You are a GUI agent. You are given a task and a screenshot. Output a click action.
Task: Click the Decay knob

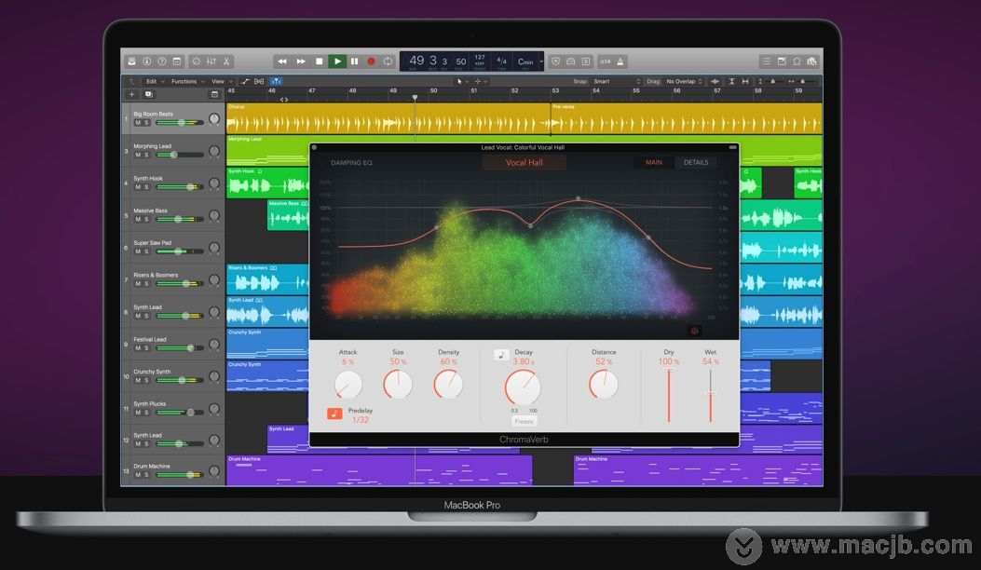click(x=523, y=387)
